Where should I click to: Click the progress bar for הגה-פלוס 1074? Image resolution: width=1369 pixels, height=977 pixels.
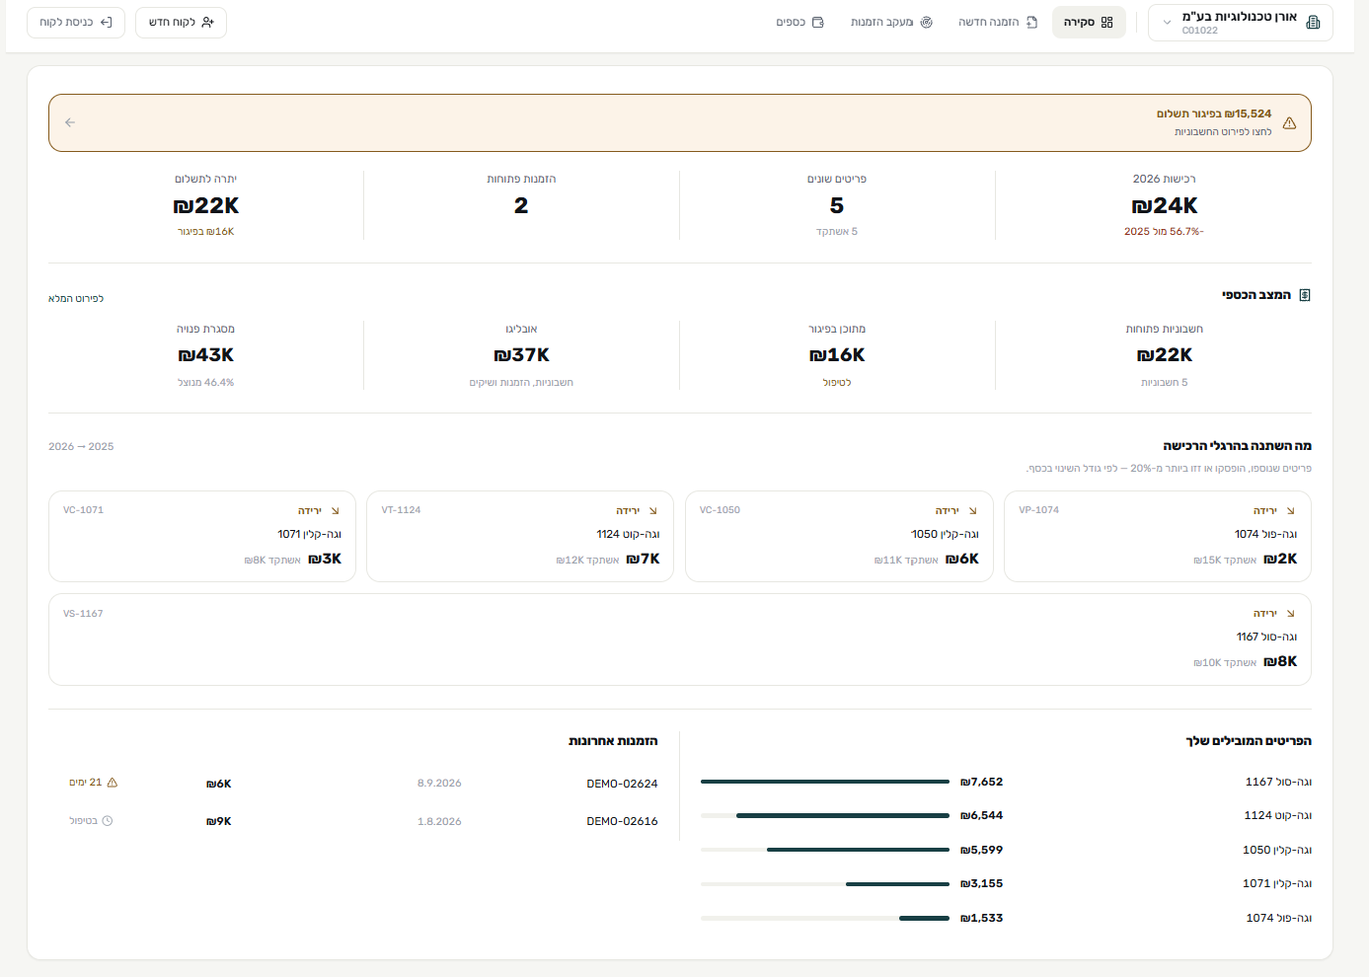pos(825,918)
